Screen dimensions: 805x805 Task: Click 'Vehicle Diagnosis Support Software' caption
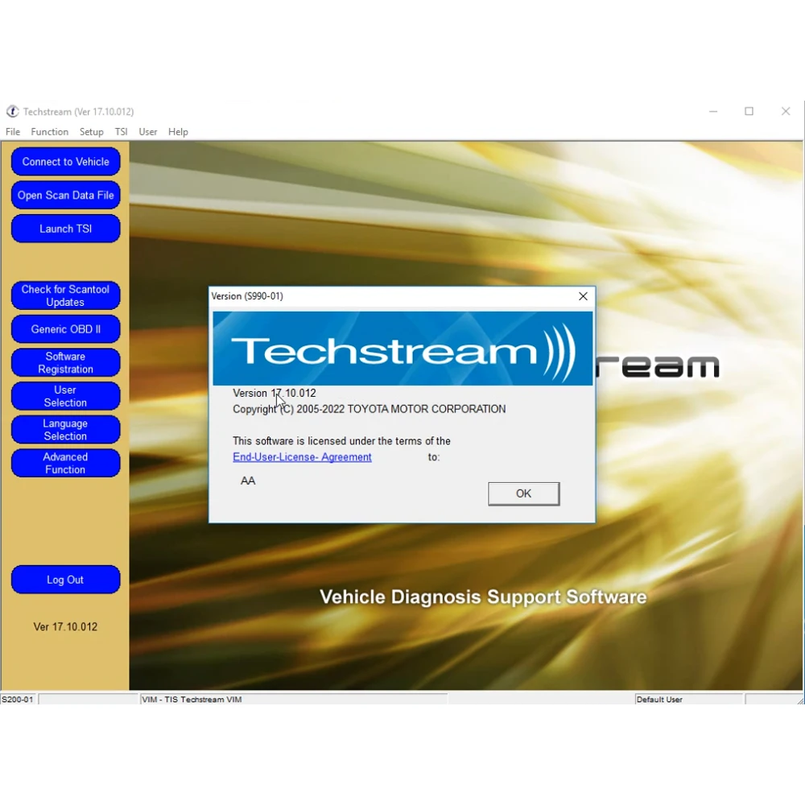(x=483, y=597)
